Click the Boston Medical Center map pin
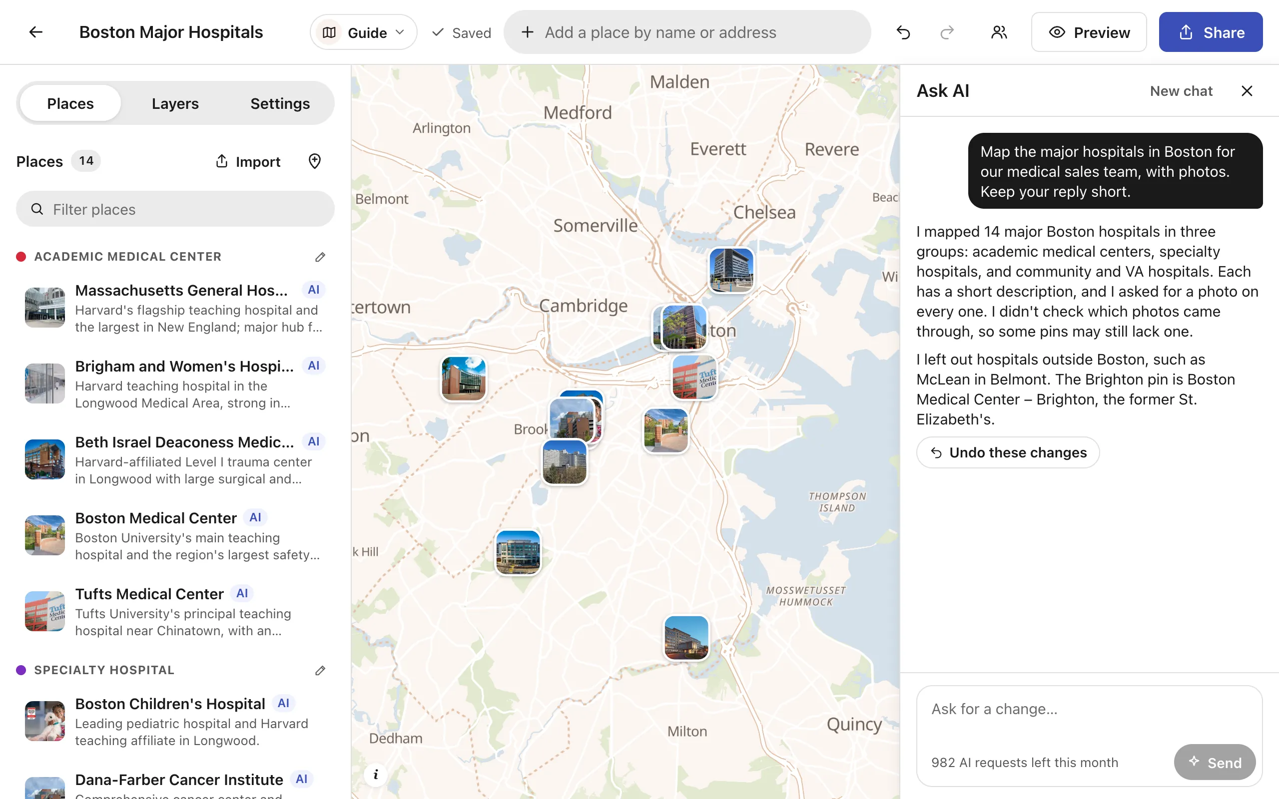Image resolution: width=1279 pixels, height=799 pixels. point(665,430)
